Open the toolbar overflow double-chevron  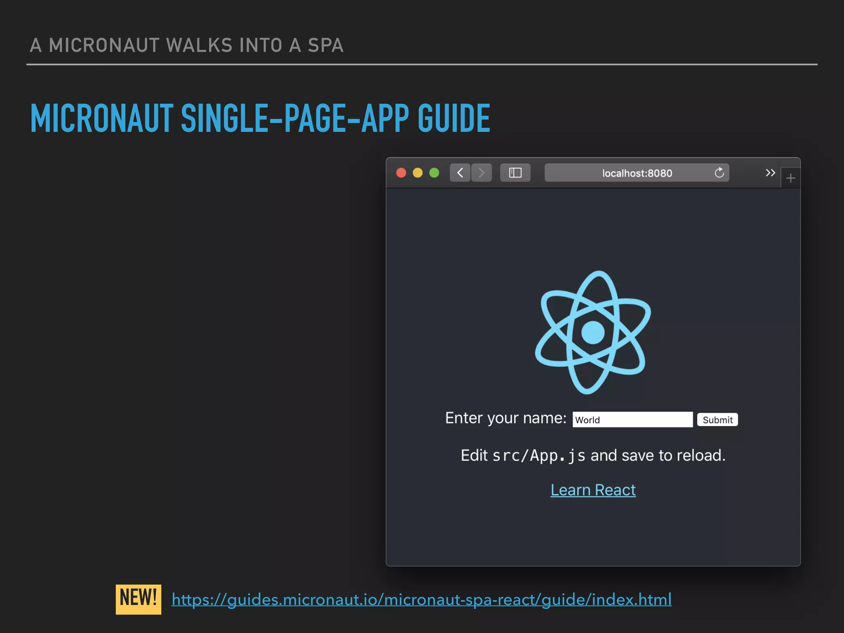[x=770, y=173]
